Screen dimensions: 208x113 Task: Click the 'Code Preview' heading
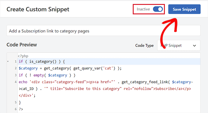point(22,45)
